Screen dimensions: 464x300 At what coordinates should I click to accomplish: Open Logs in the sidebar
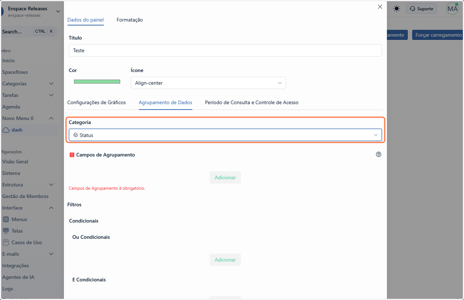click(x=8, y=289)
